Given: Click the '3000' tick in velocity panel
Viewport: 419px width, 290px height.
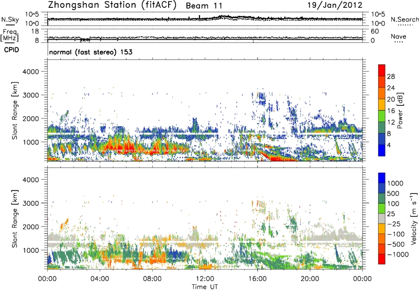Looking at the screenshot, I should coord(30,203).
